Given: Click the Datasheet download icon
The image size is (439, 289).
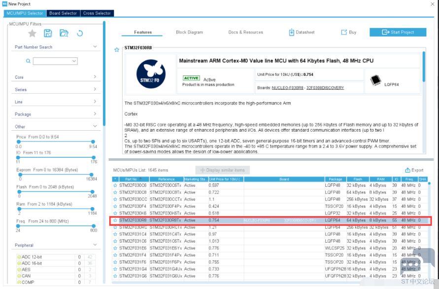Looking at the screenshot, I should [291, 32].
